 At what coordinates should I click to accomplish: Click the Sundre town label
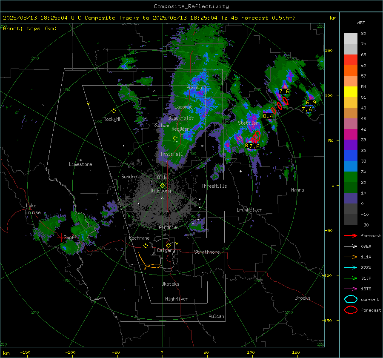click(129, 176)
